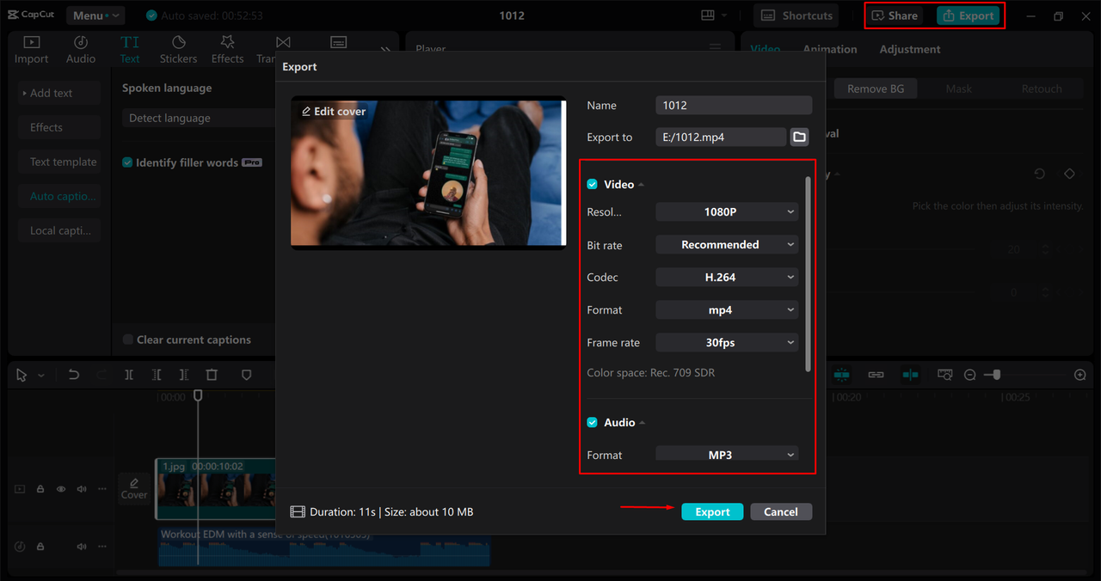
Task: Click the export settings vertical scrollbar
Action: [x=808, y=274]
